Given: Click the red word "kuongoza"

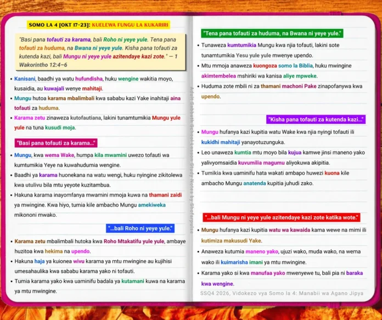Looking at the screenshot, I should 265,65.
